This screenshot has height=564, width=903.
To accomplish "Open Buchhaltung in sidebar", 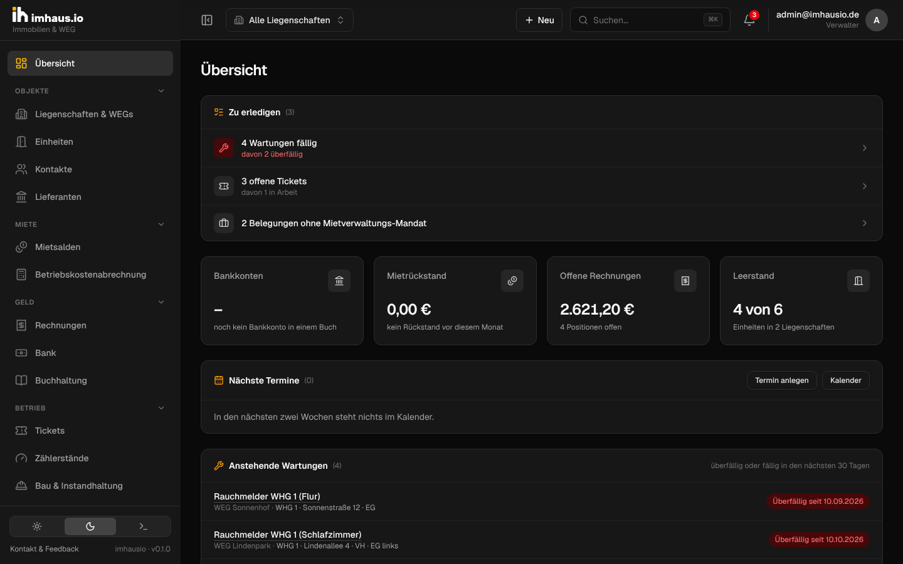I will 90,380.
